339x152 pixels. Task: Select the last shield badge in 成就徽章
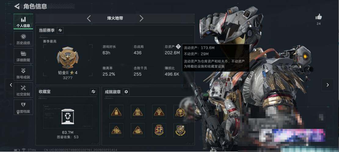click(180, 130)
